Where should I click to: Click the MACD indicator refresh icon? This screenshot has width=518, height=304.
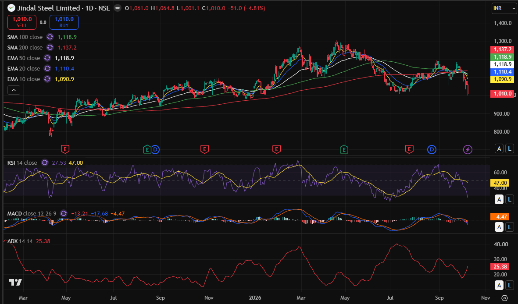[x=64, y=214]
